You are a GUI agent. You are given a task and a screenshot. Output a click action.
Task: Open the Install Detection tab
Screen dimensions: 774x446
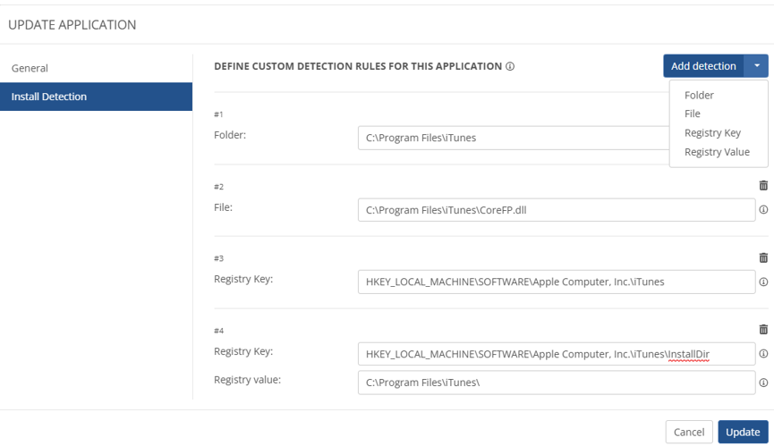(49, 97)
